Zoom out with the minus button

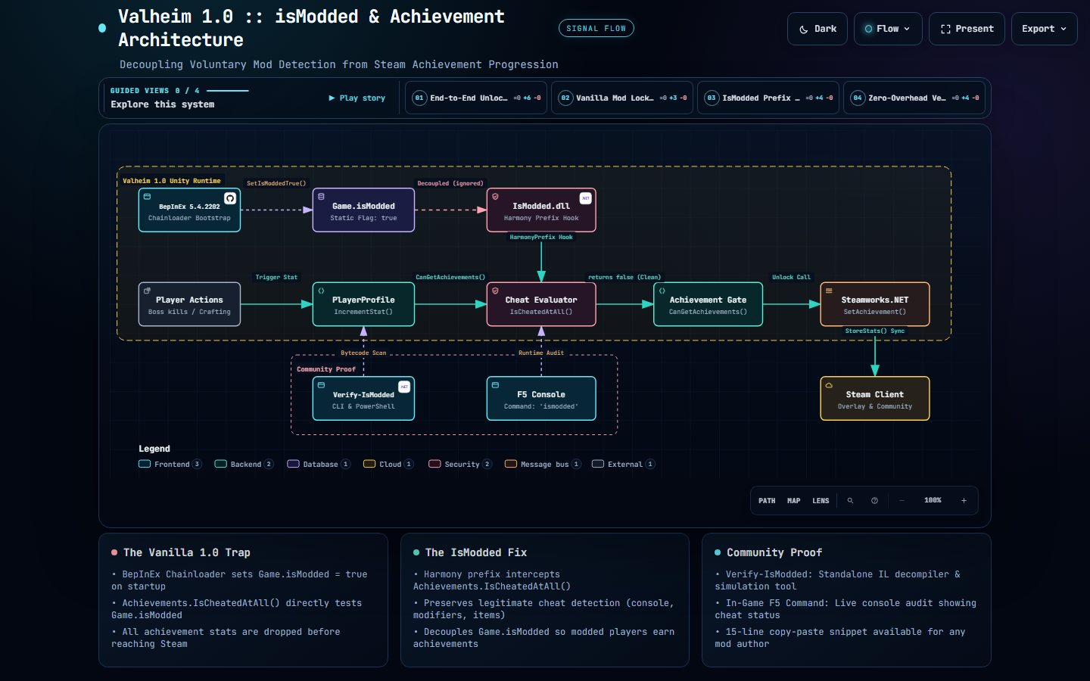[x=902, y=501]
